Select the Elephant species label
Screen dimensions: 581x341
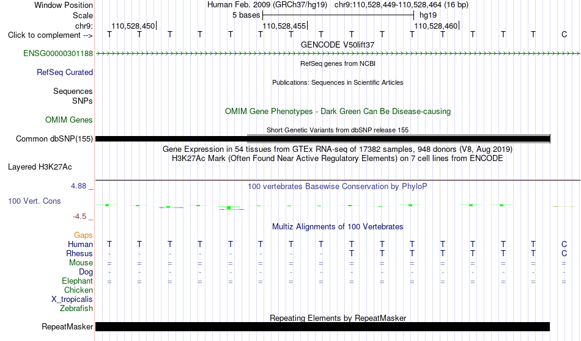click(78, 281)
